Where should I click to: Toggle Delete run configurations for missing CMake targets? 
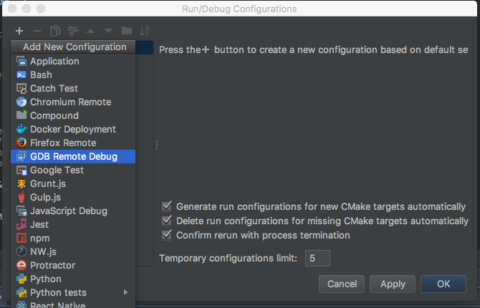tap(168, 221)
